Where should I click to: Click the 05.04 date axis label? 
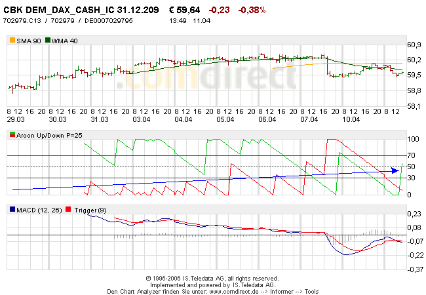(225, 119)
